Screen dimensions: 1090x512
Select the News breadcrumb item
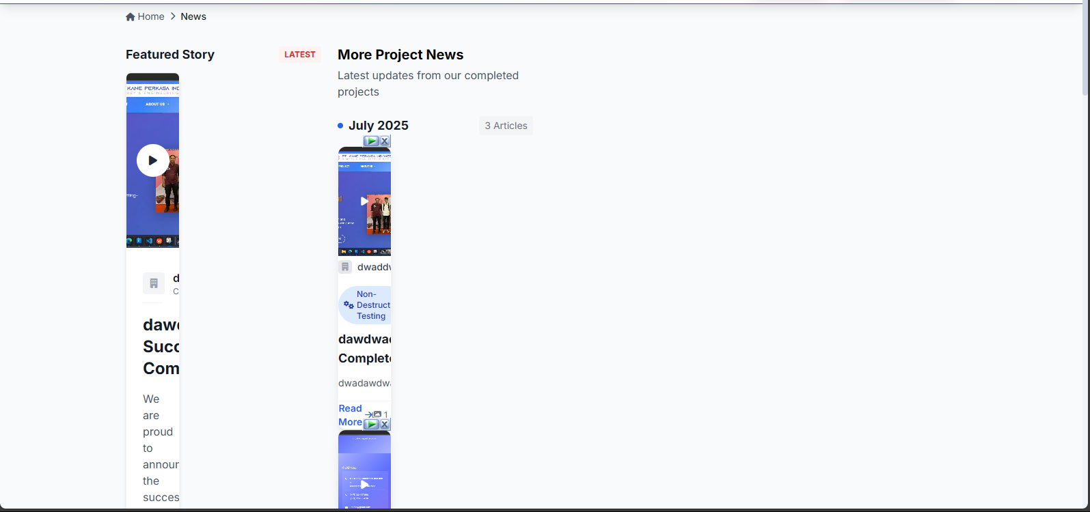[x=193, y=16]
